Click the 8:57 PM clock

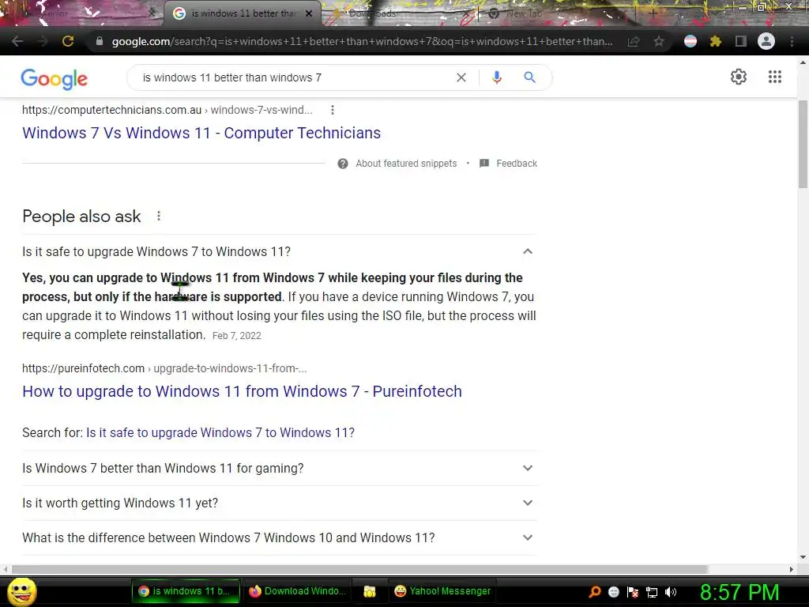(739, 592)
